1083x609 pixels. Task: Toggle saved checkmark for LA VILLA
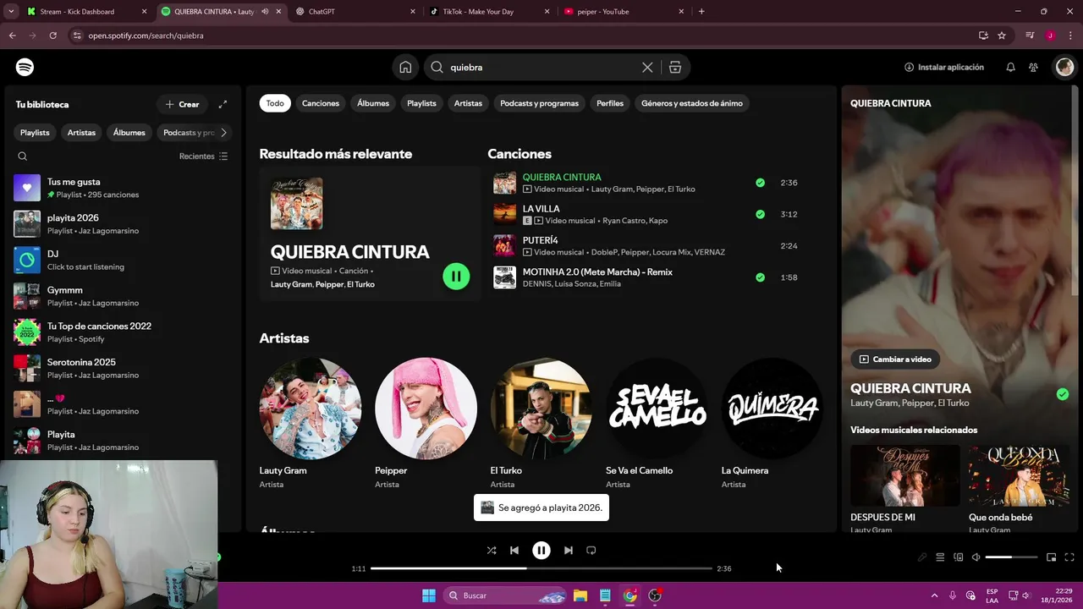coord(760,214)
